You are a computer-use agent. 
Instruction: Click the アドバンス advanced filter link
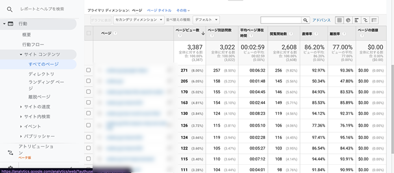pos(322,20)
